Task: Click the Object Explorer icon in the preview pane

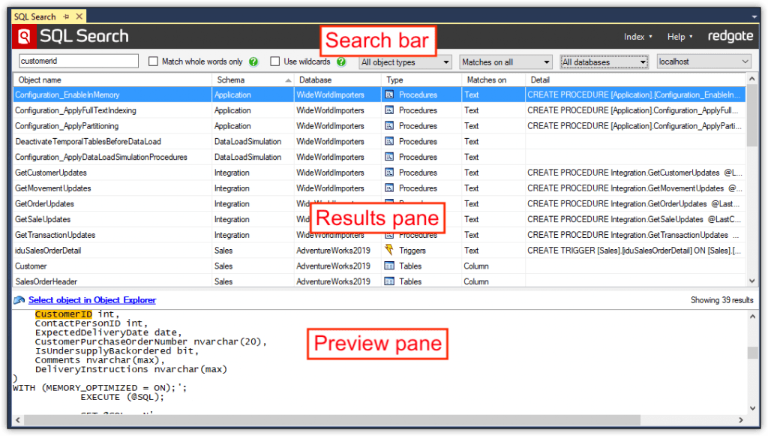Action: pyautogui.click(x=17, y=299)
